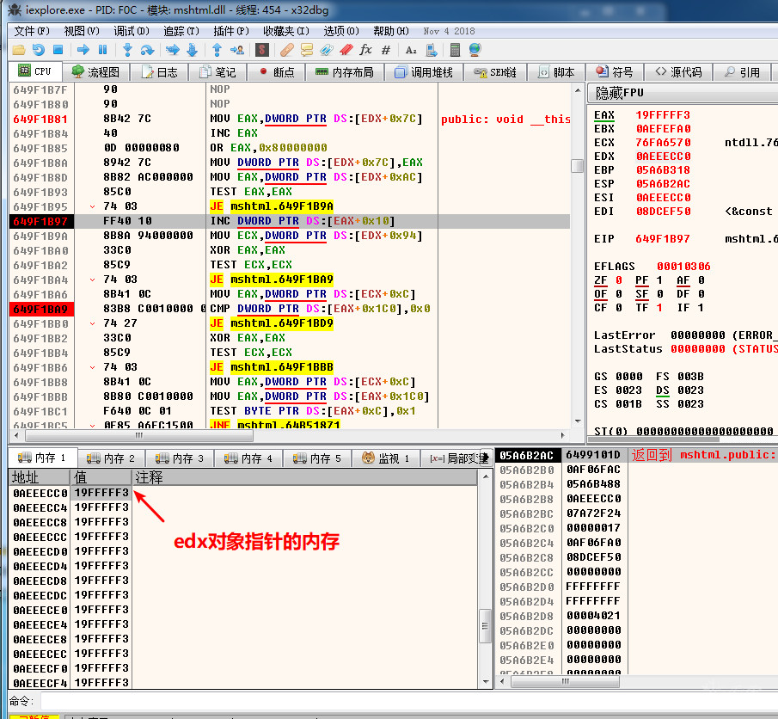Screen dimensions: 778x719
Task: Switch to the 内存布局 tab
Action: tap(344, 72)
